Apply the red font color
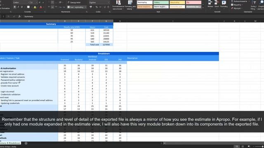 coord(41,7)
